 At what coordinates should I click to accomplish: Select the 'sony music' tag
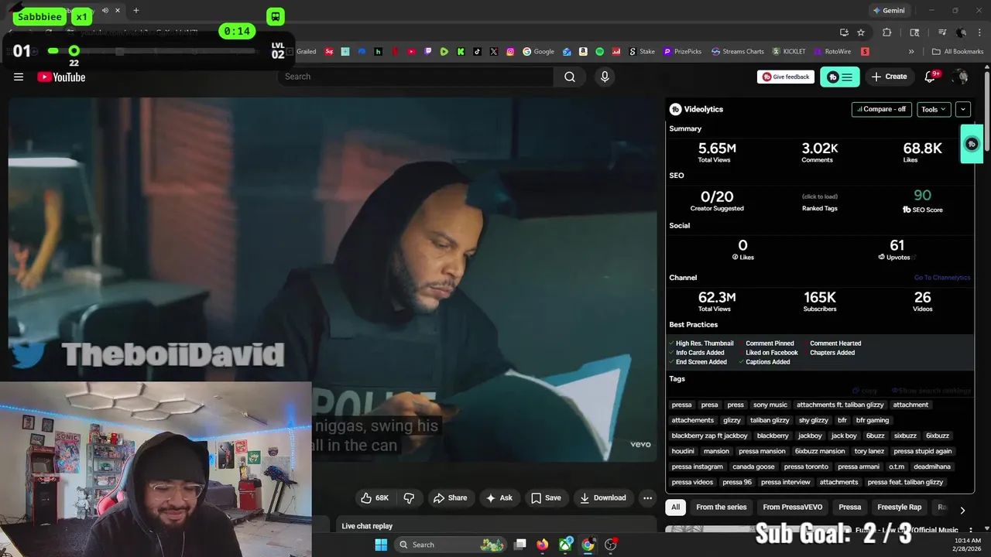[x=770, y=405]
